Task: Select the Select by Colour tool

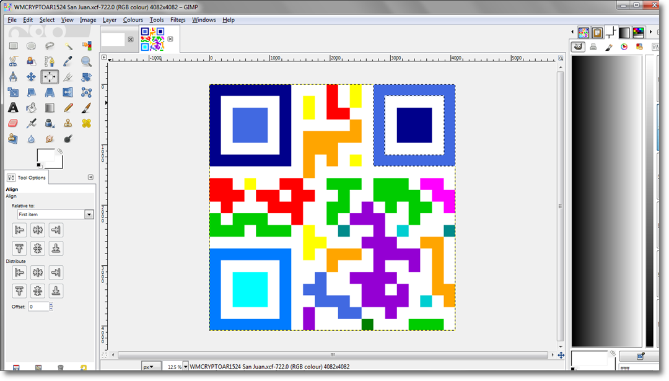Action: 86,46
